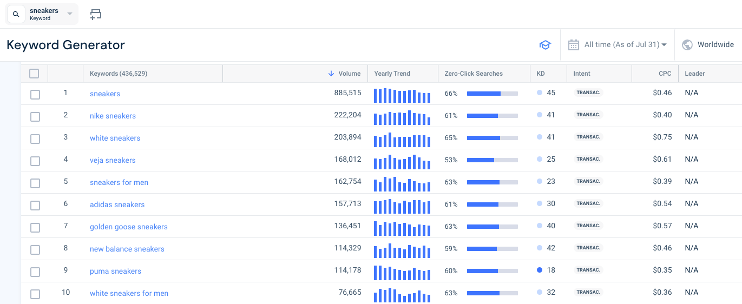The width and height of the screenshot is (742, 304).
Task: Open the veja sneakers keyword link
Action: [113, 160]
